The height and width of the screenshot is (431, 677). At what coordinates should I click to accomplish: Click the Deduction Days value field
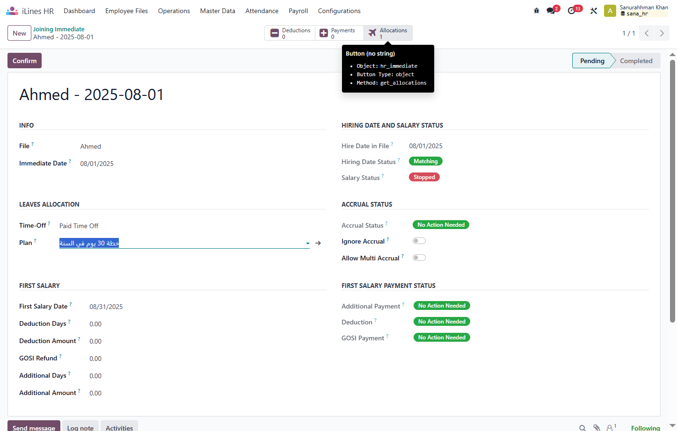(95, 324)
